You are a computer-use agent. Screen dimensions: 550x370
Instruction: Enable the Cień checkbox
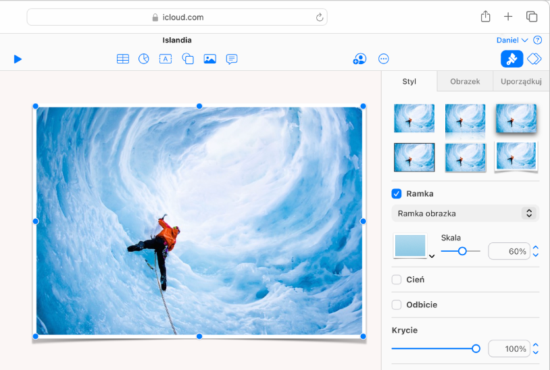[397, 280]
